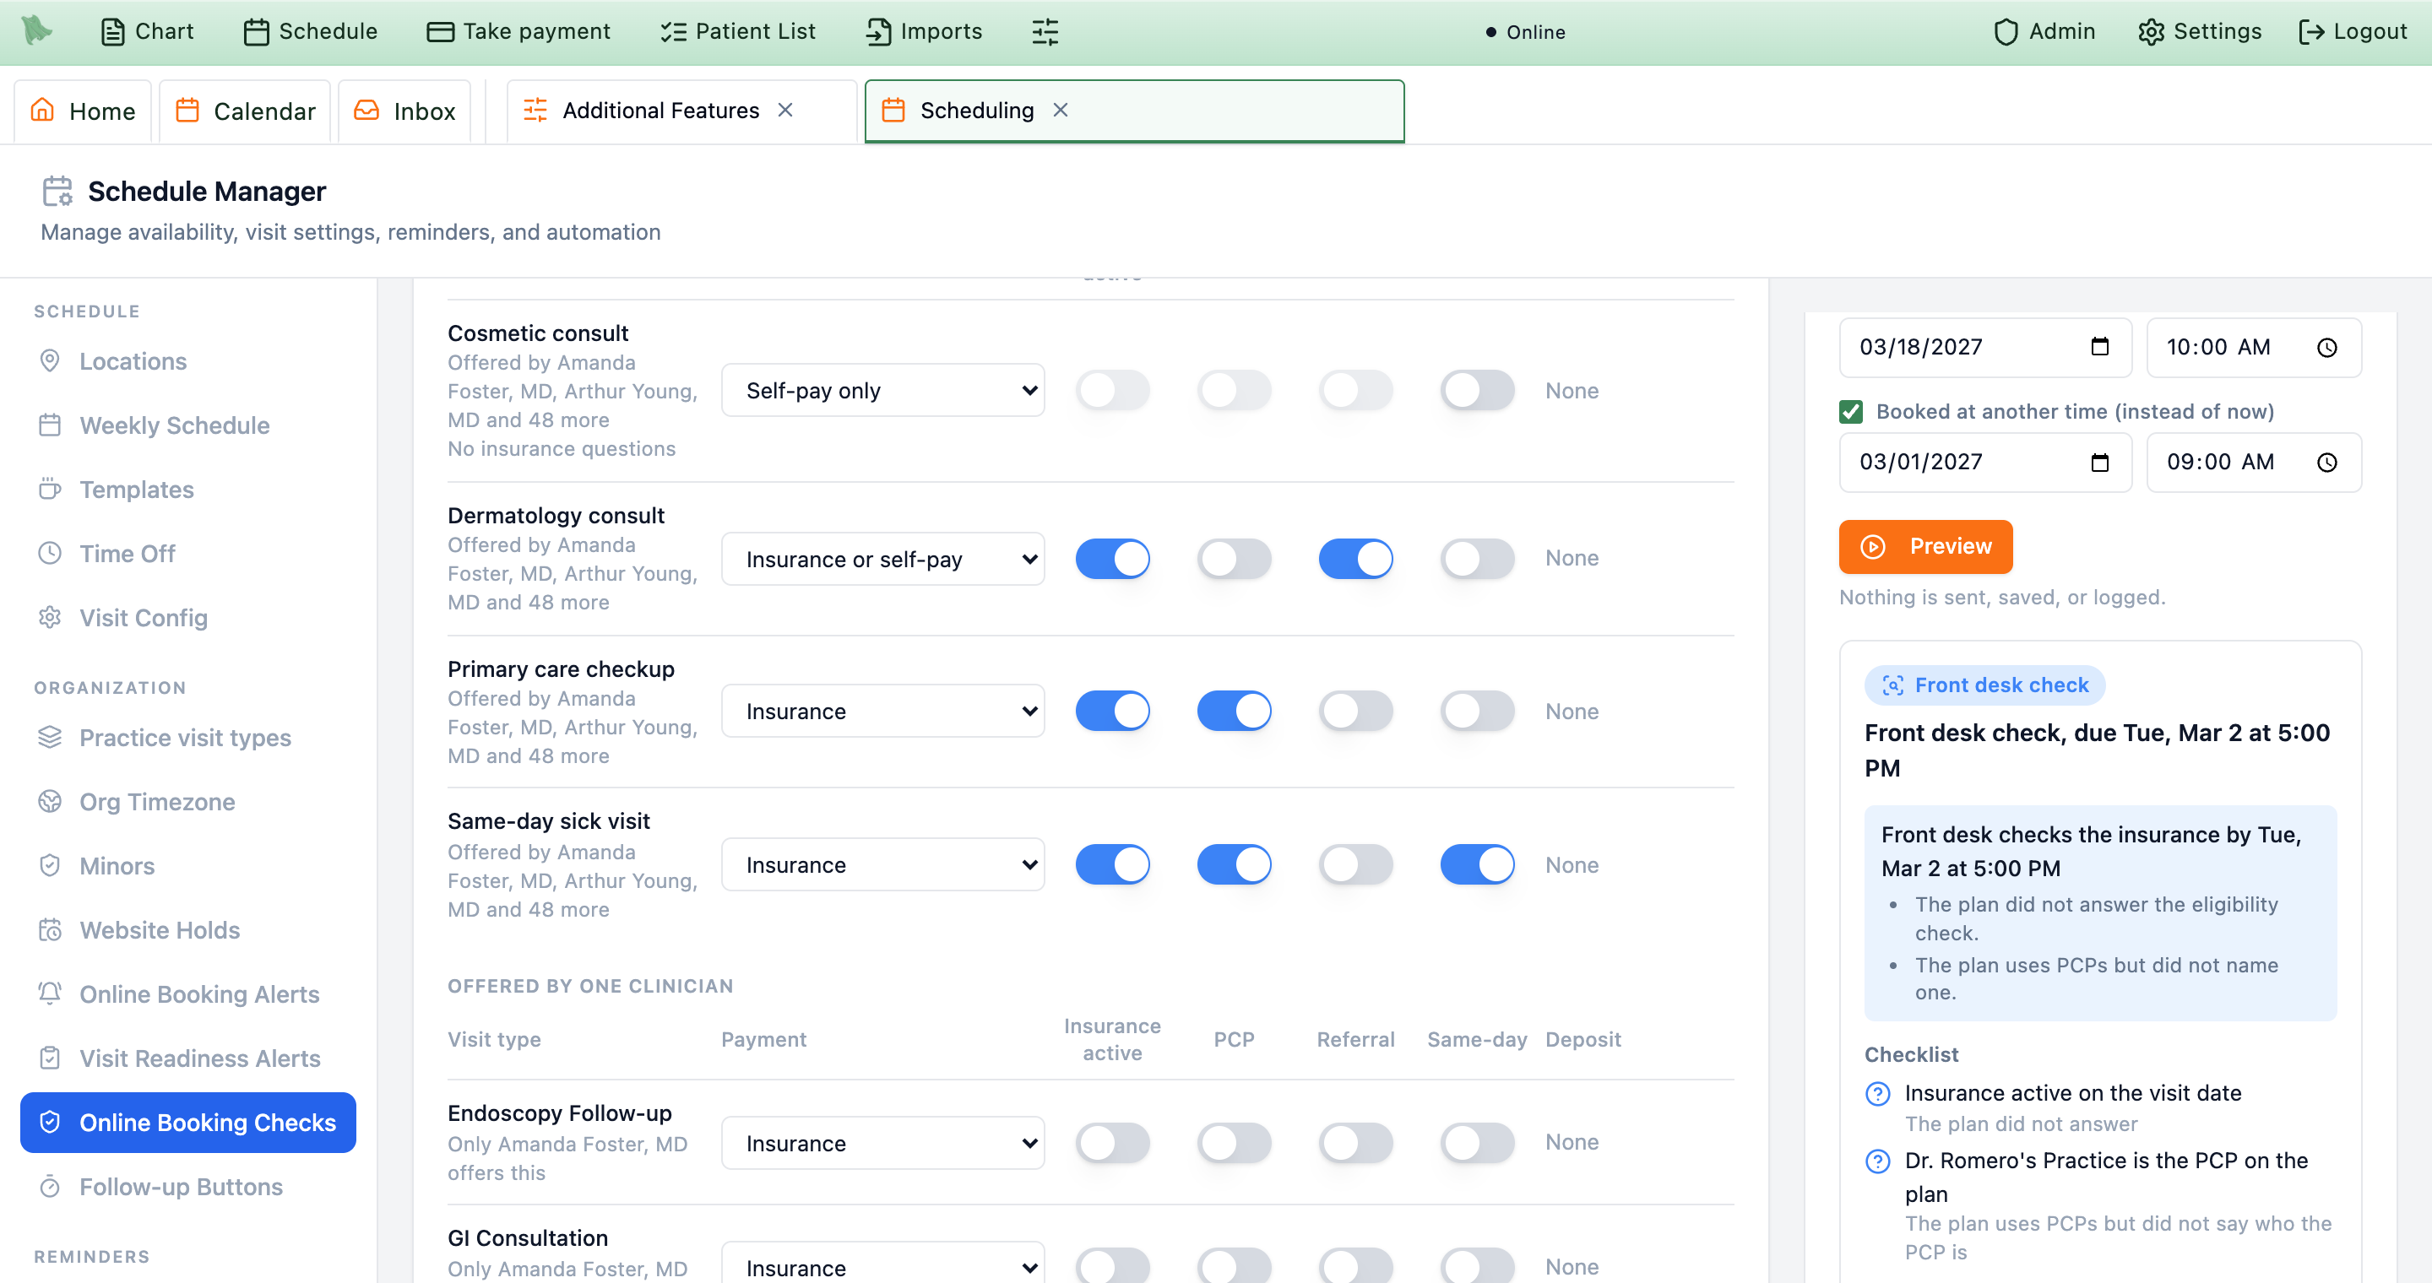Click the Front desk check badge

[x=1984, y=685]
